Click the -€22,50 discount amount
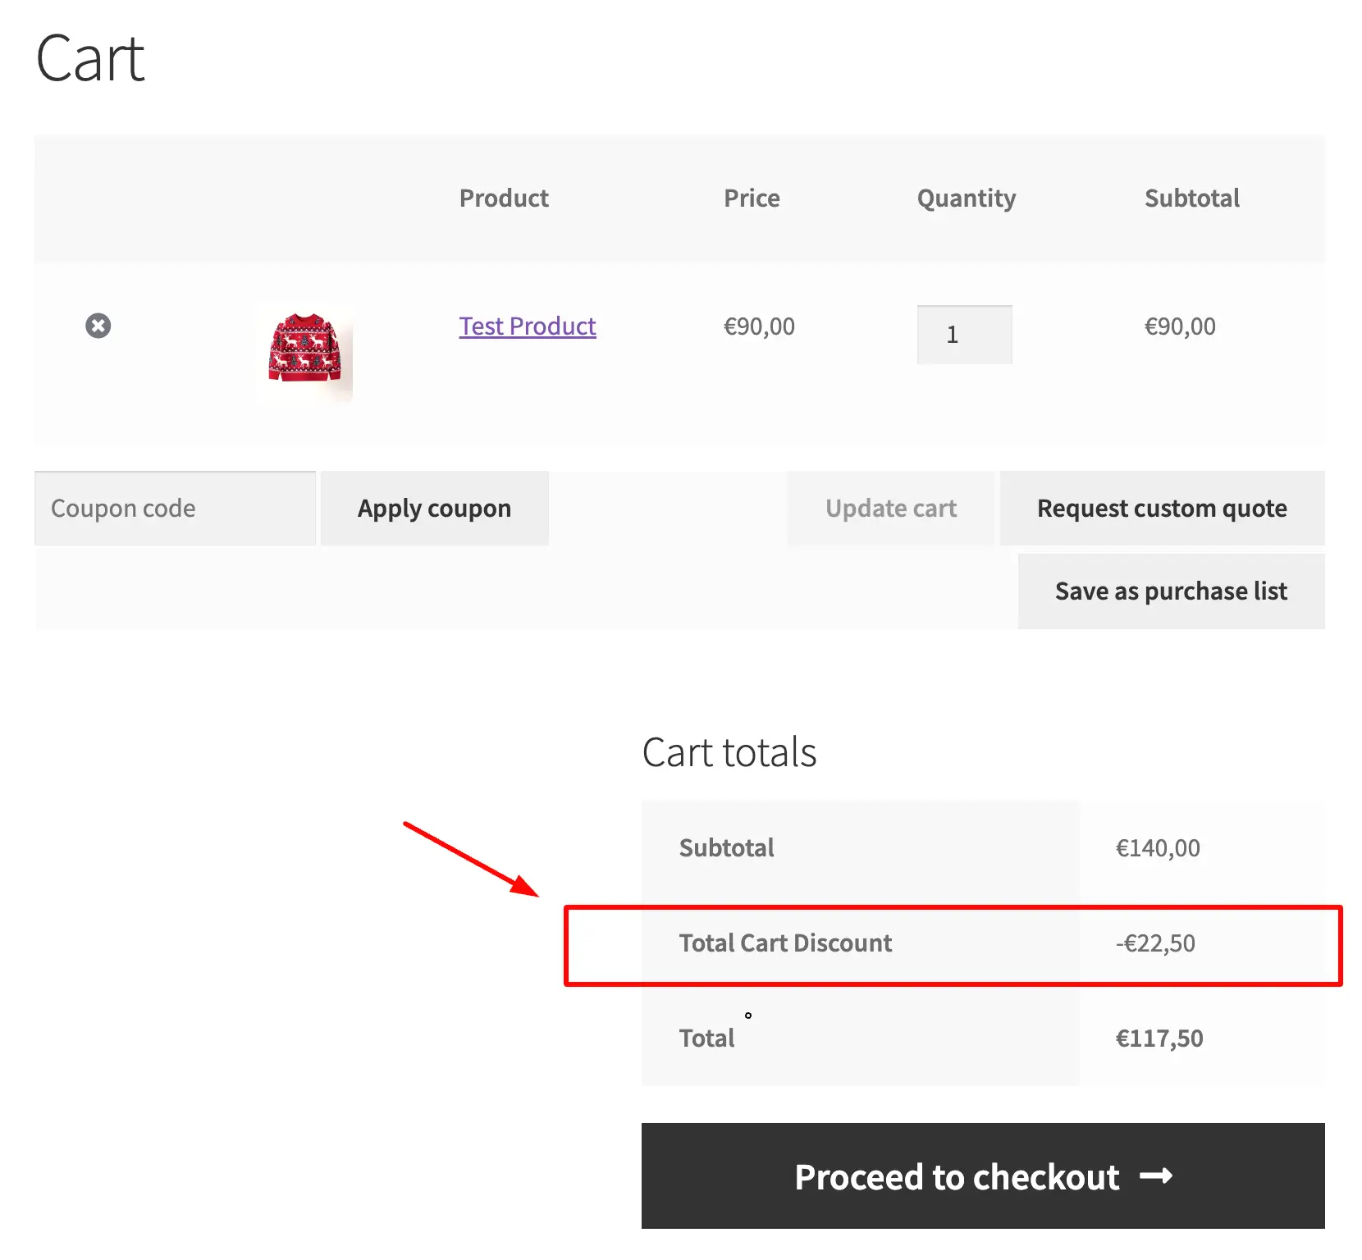 1155,943
